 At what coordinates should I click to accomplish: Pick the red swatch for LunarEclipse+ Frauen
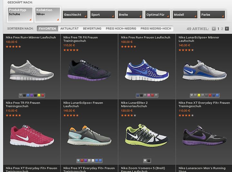tap(82, 160)
